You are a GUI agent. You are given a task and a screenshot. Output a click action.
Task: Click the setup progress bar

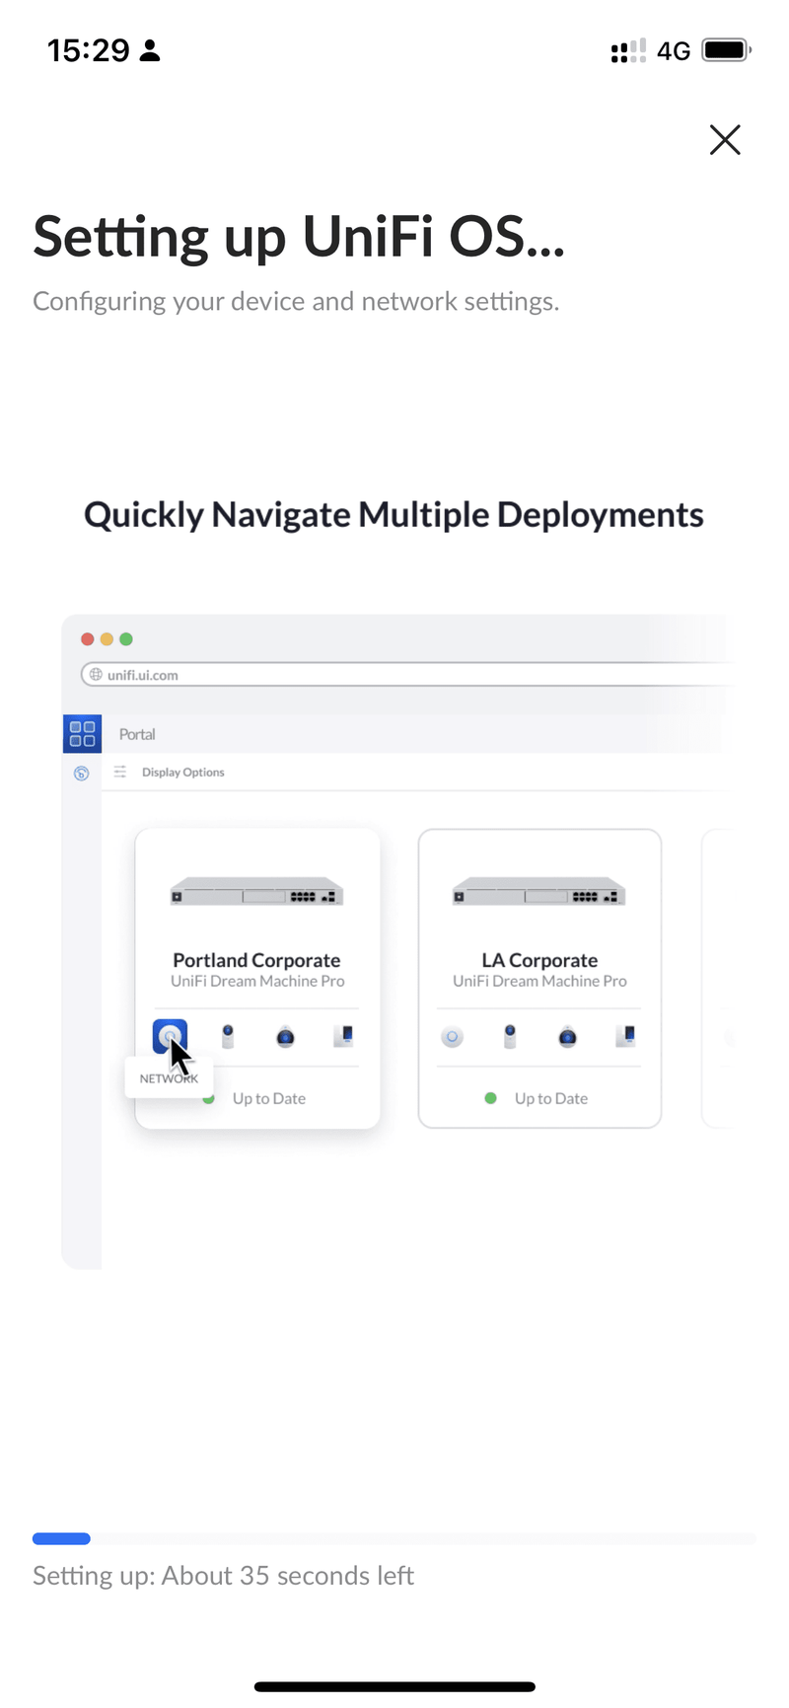[x=394, y=1538]
